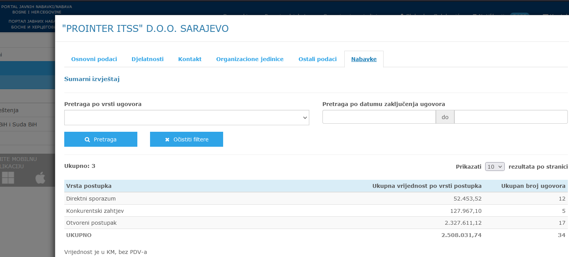Click the Windows store icon in background page
Viewport: 569px width, 257px height.
click(8, 177)
